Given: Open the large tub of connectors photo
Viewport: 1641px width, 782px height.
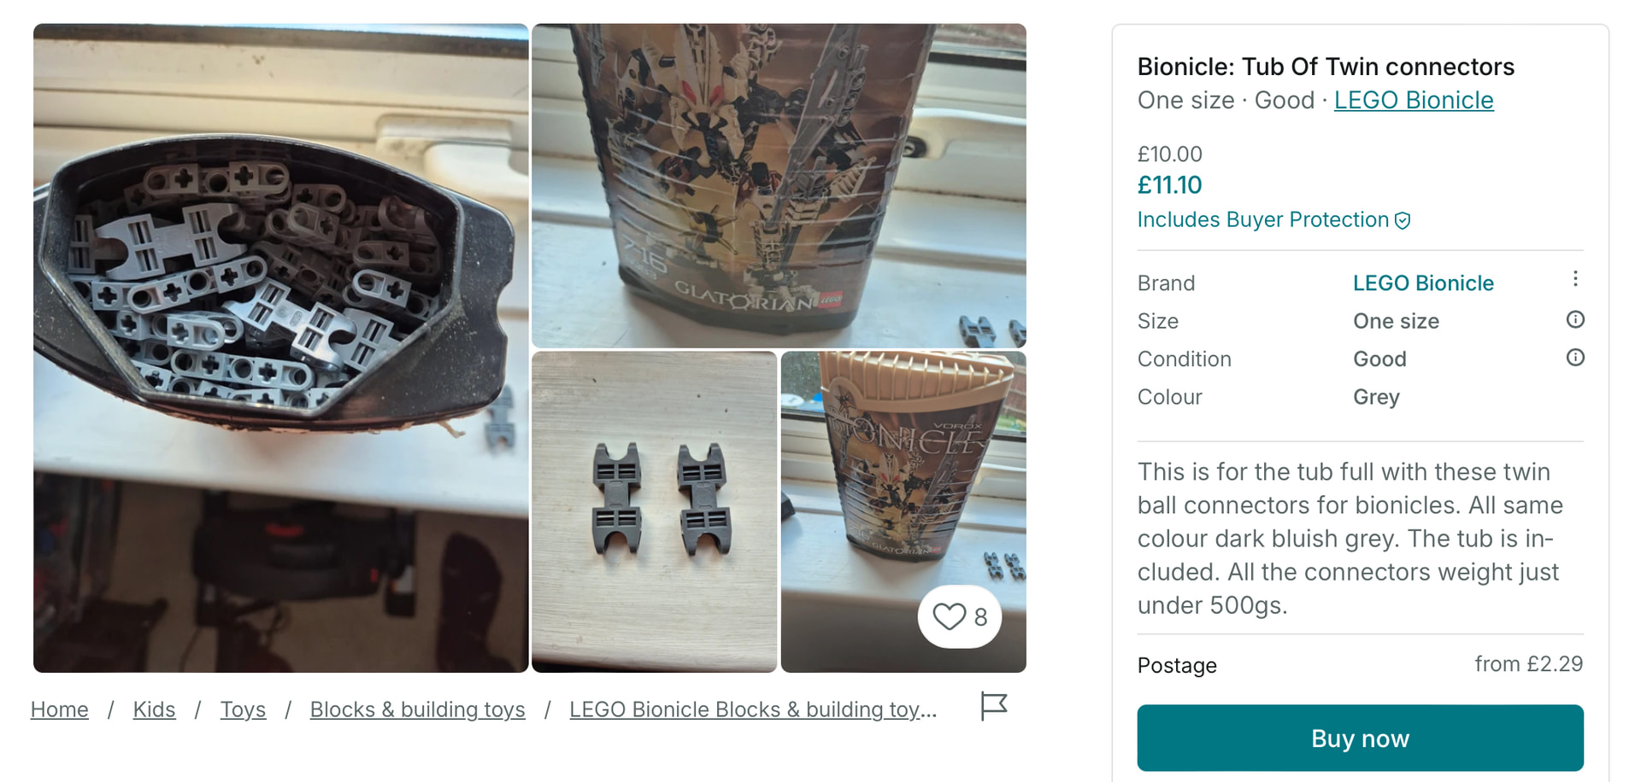Looking at the screenshot, I should point(280,347).
